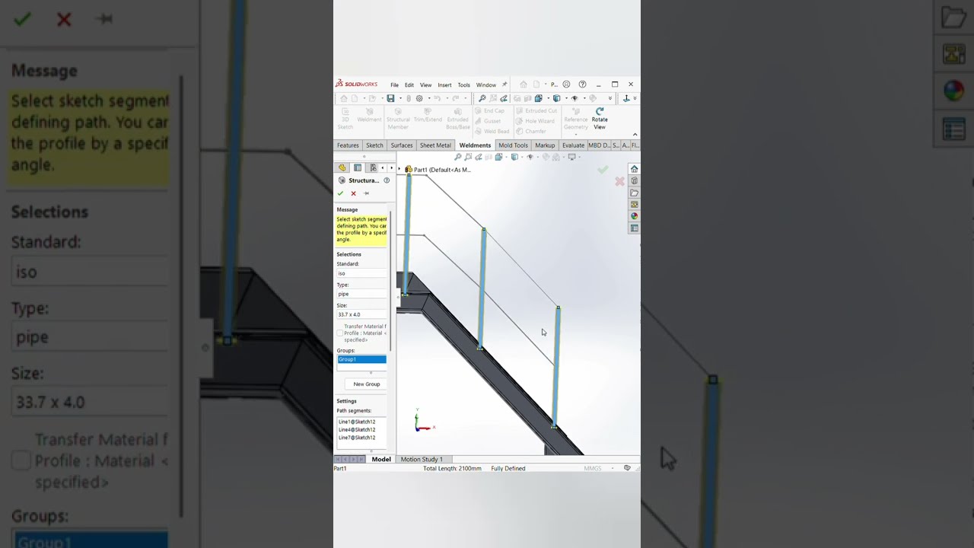Open the Design Library icon in task pane
This screenshot has height=548, width=974.
(634, 181)
